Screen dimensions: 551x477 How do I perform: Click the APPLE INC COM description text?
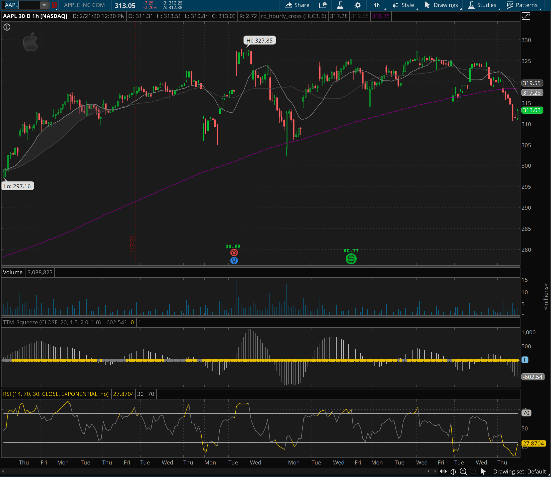coord(84,5)
